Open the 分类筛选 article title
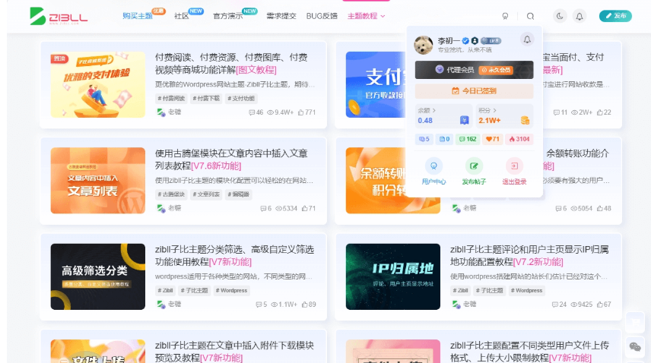 coord(234,256)
